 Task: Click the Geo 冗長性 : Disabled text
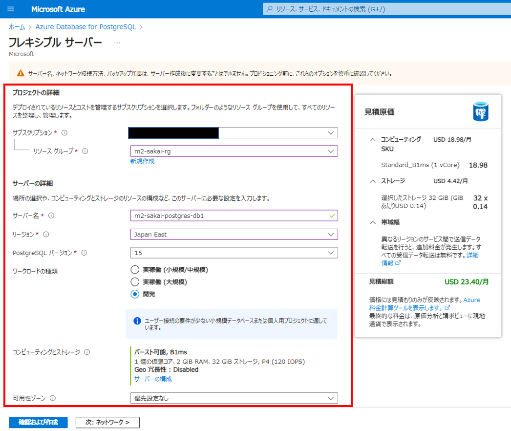(166, 369)
